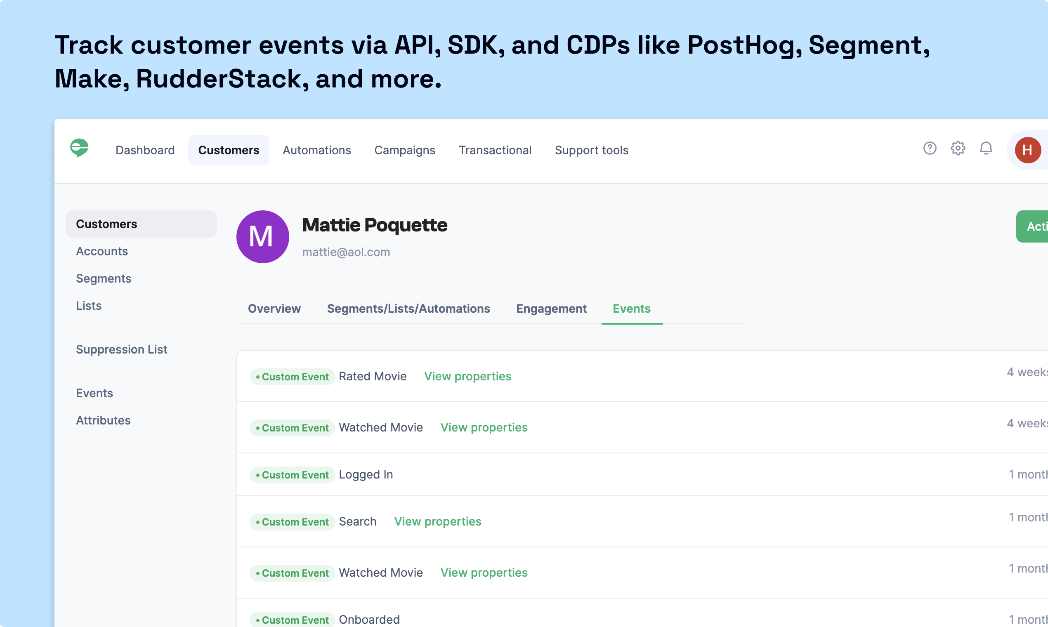
Task: Switch to Segments/Lists/Automations tab
Action: (408, 309)
